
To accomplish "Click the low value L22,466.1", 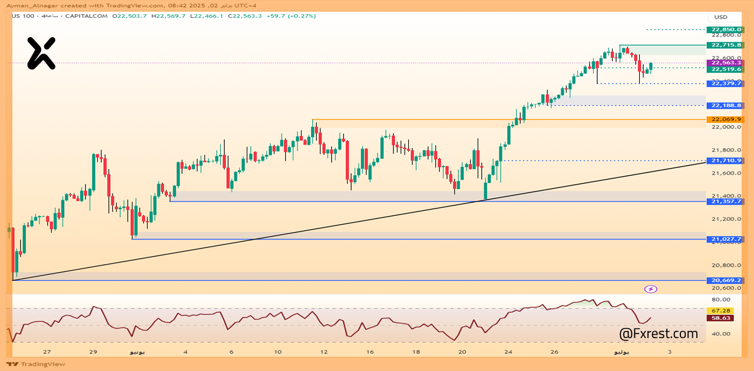I will coord(206,16).
